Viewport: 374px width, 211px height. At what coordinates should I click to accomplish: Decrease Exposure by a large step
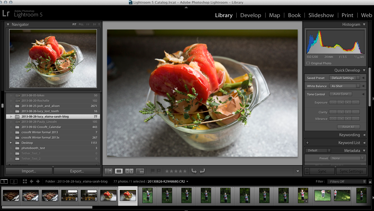333,102
